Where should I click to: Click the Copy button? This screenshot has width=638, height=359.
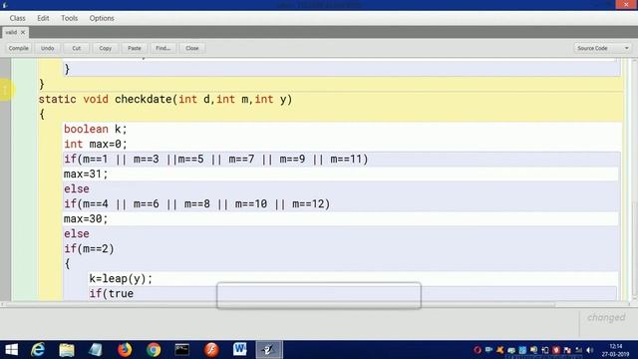[105, 48]
